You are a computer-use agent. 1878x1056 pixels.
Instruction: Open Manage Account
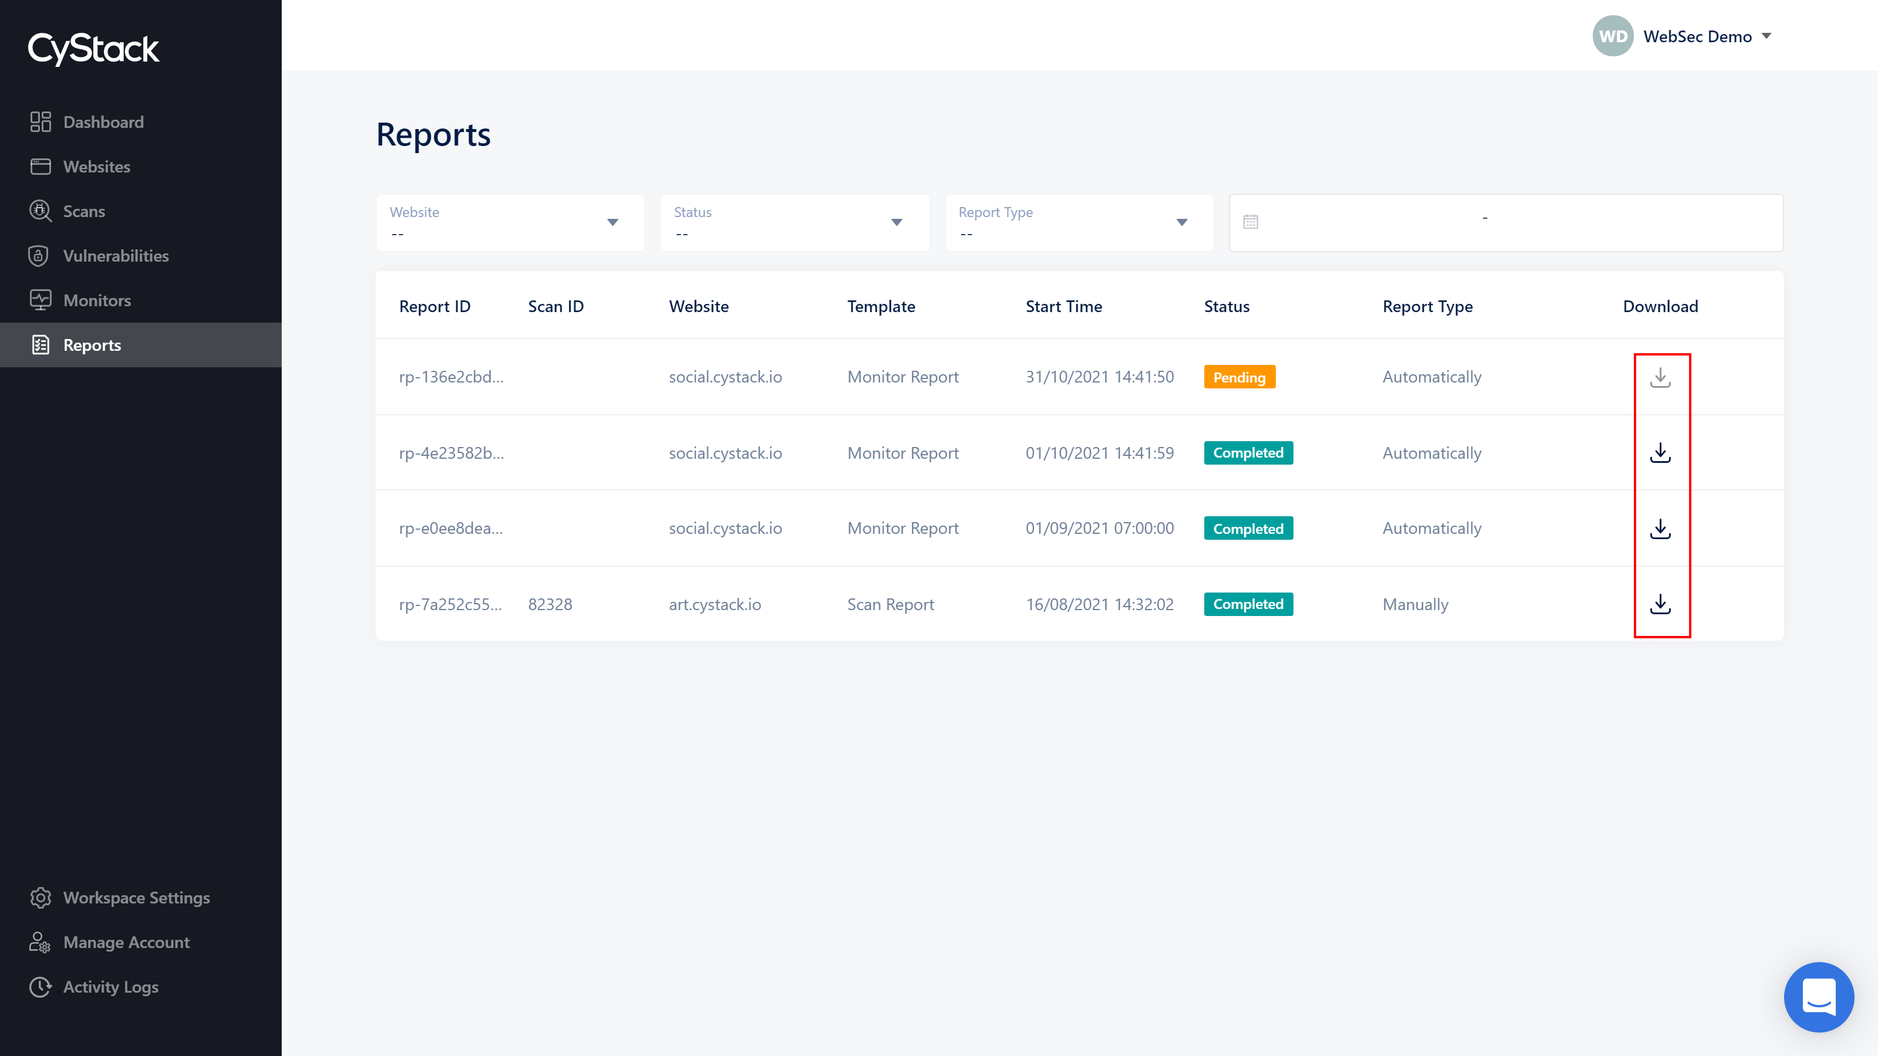141,942
